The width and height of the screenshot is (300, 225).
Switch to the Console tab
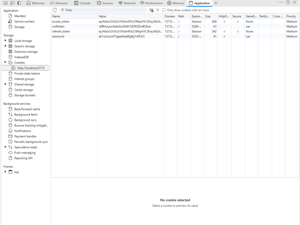pos(82,3)
